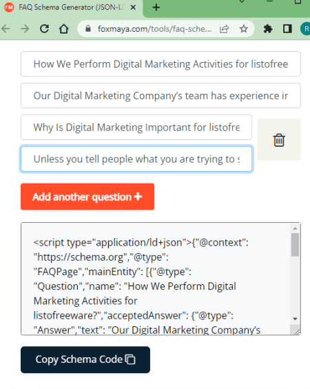Delete the second question with trash icon
The image size is (310, 389).
click(x=279, y=140)
